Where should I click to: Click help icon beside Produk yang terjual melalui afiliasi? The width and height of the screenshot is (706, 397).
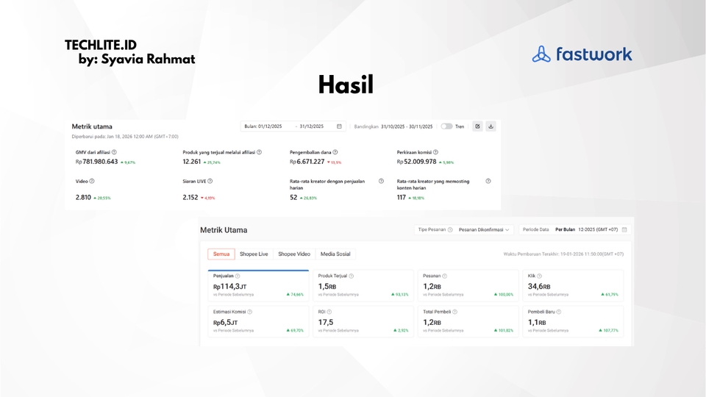259,152
